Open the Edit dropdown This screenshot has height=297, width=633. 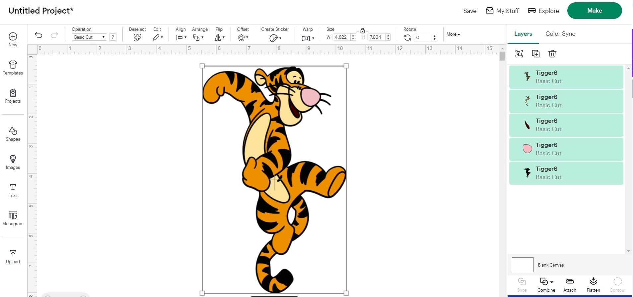tap(158, 37)
